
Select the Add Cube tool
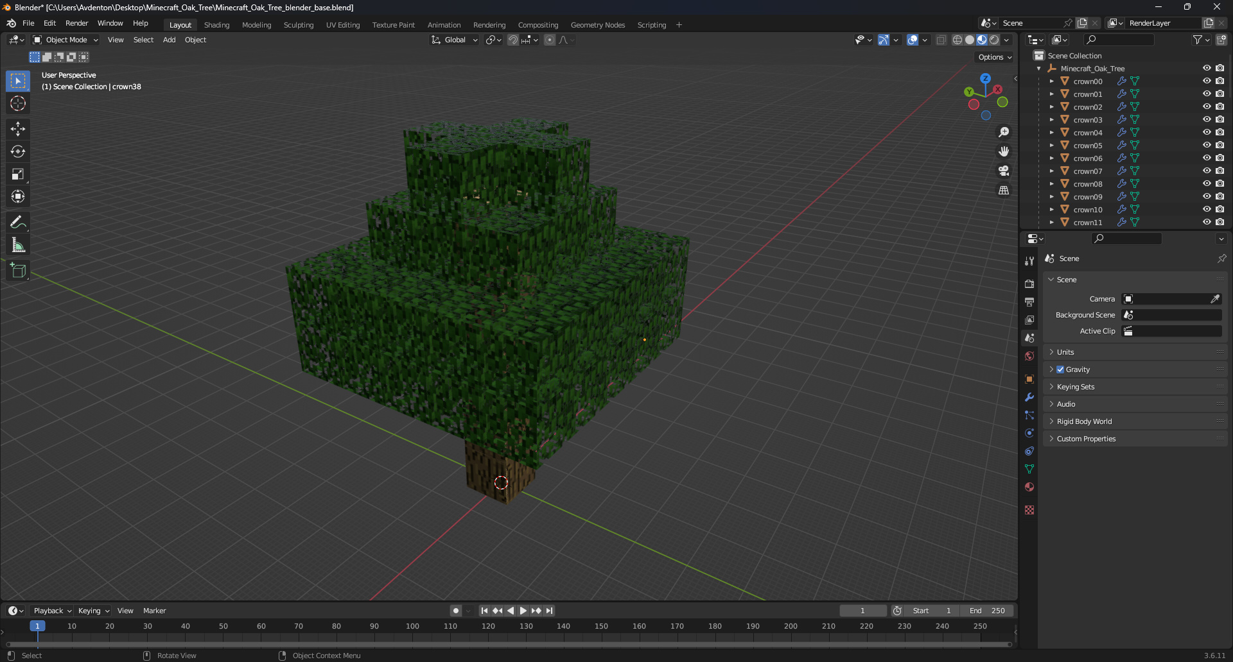[18, 270]
